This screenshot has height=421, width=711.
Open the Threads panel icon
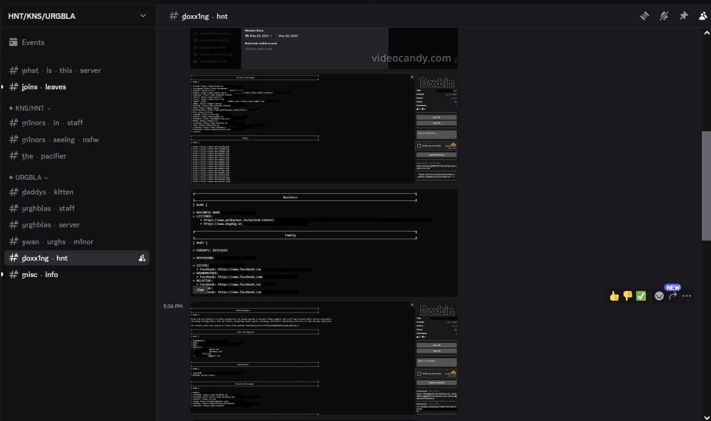pos(644,16)
